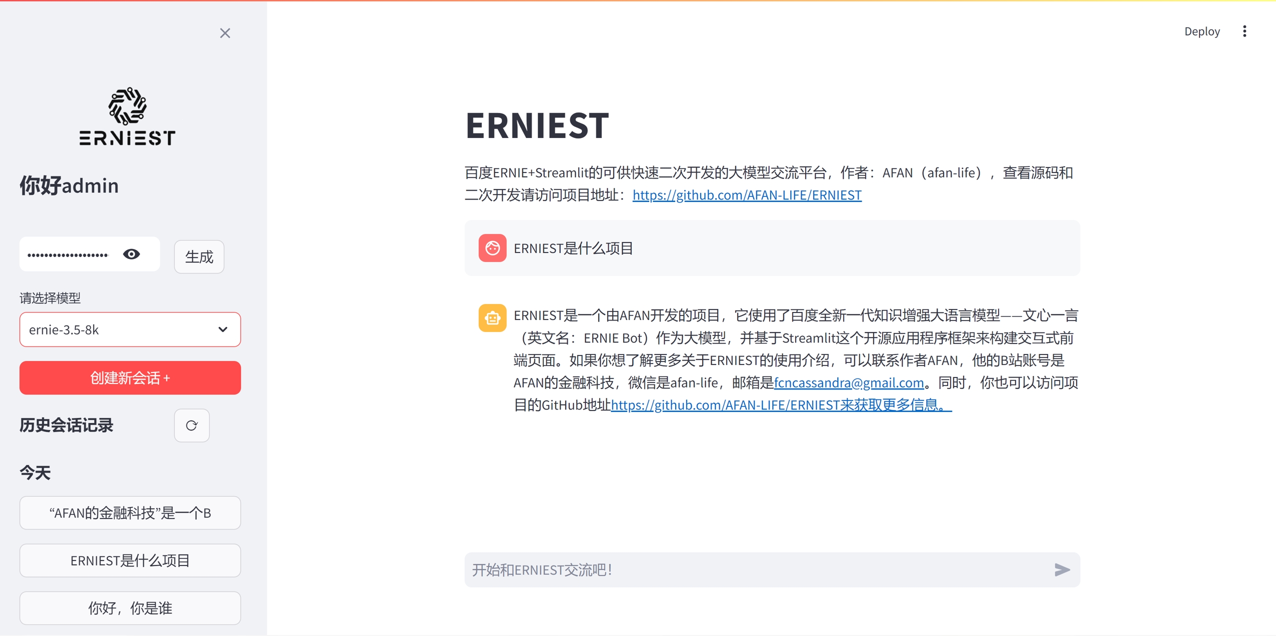
Task: Open the ERNIEST是什么项目 history conversation
Action: pyautogui.click(x=130, y=560)
